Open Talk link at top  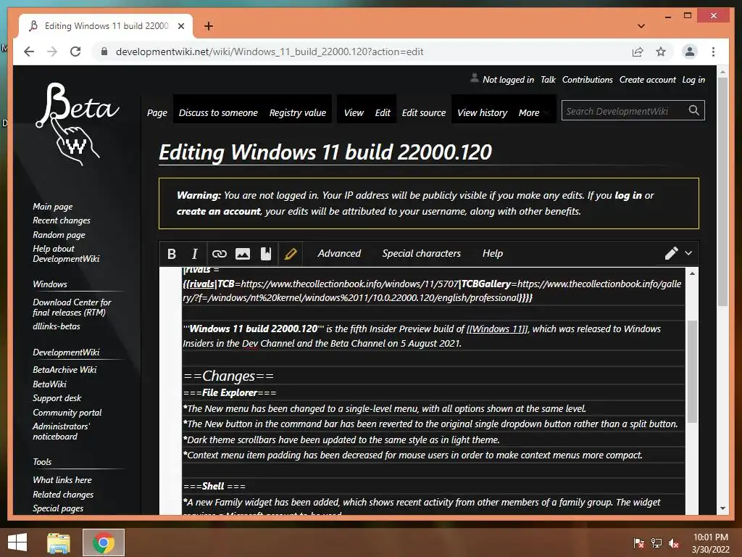[x=548, y=80]
